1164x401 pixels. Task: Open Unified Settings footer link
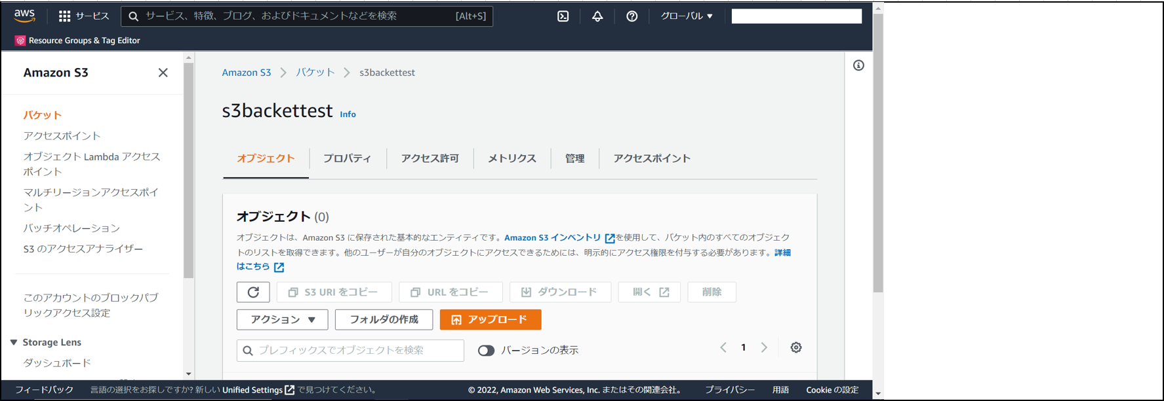[252, 390]
